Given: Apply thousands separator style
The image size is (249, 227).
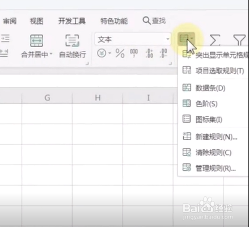Looking at the screenshot, I should (134, 53).
